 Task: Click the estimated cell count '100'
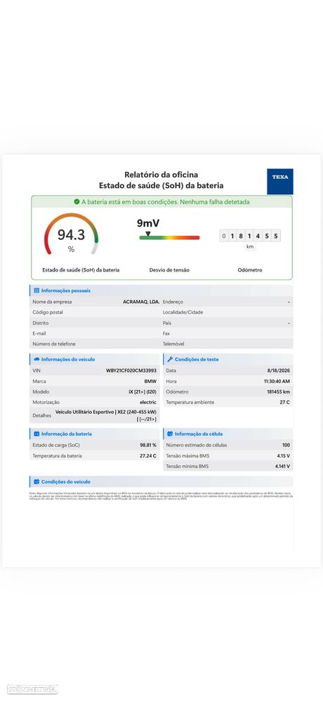click(286, 446)
